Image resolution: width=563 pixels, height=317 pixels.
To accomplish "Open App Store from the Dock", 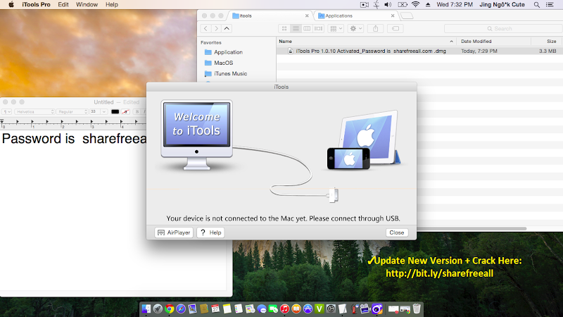I will (x=308, y=309).
